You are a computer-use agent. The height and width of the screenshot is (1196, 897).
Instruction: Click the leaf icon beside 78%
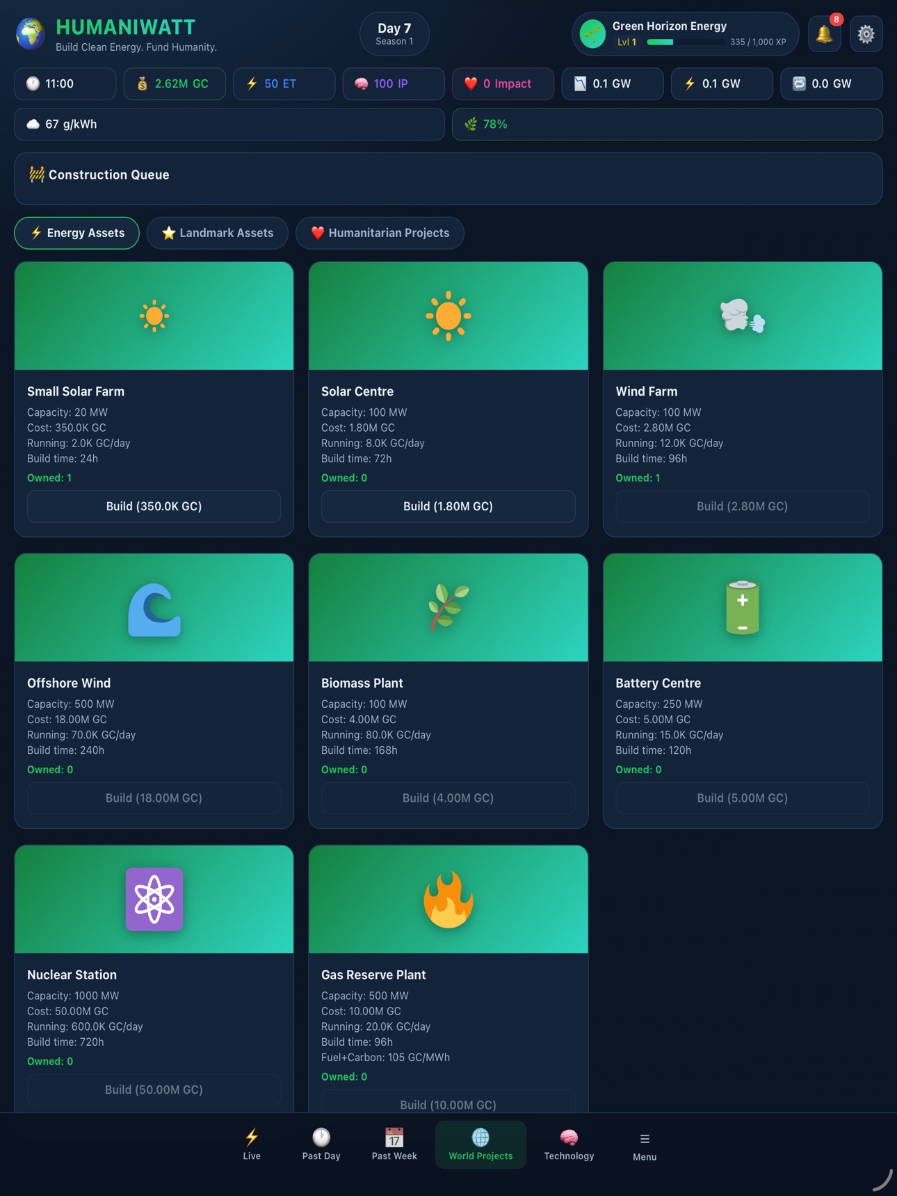471,124
